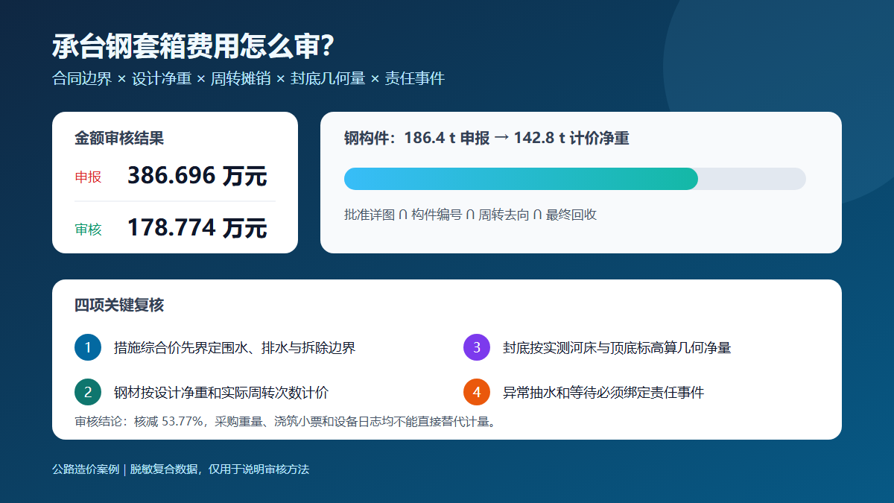Click the 金额审核结果 heading
The image size is (894, 503).
pyautogui.click(x=119, y=138)
